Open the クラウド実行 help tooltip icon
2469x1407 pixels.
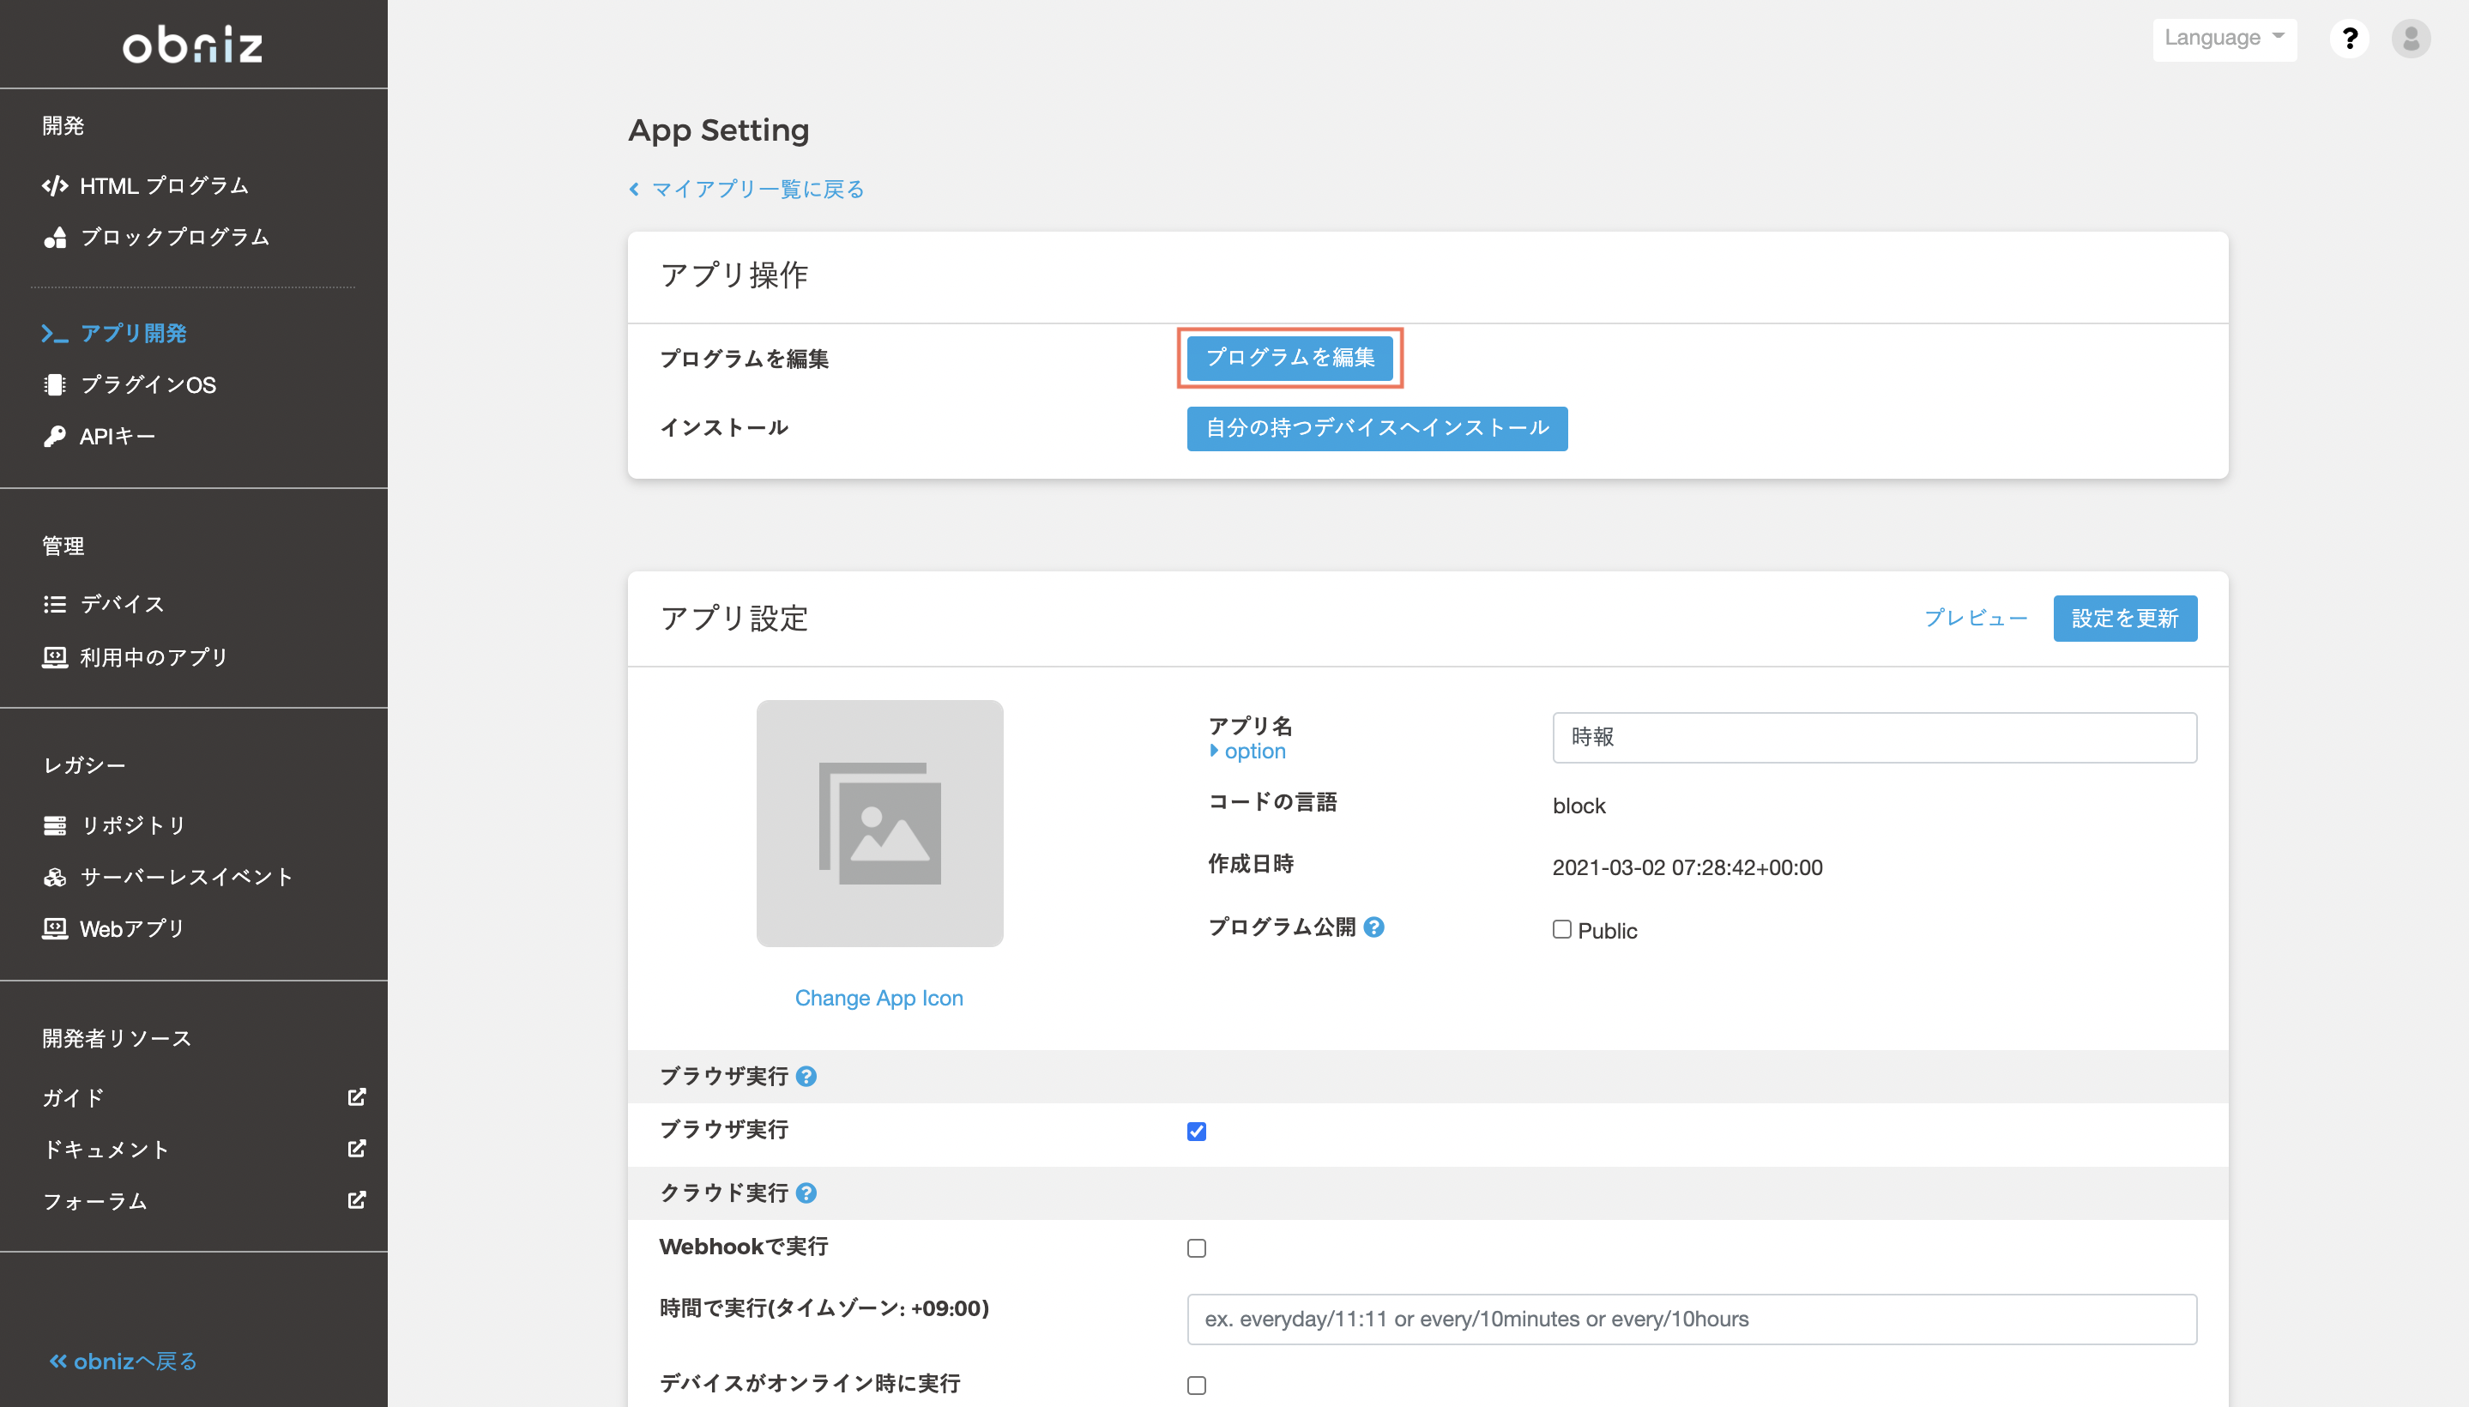807,1193
